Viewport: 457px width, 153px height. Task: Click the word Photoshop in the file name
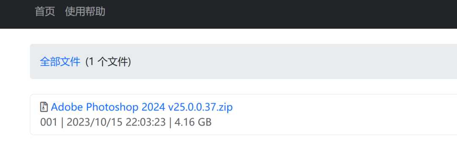click(x=112, y=107)
